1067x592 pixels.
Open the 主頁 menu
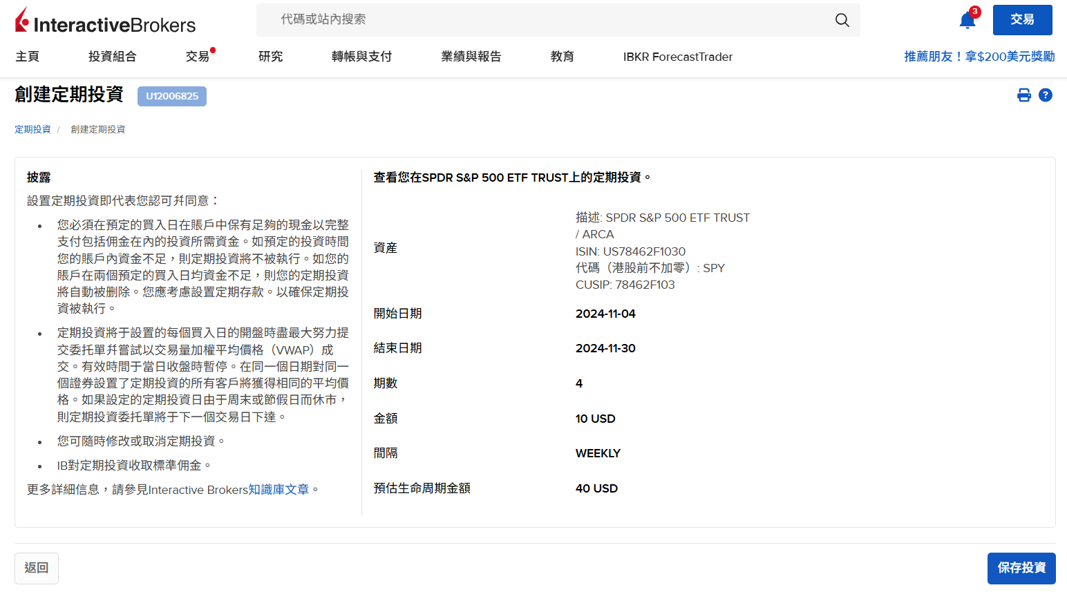tap(28, 57)
